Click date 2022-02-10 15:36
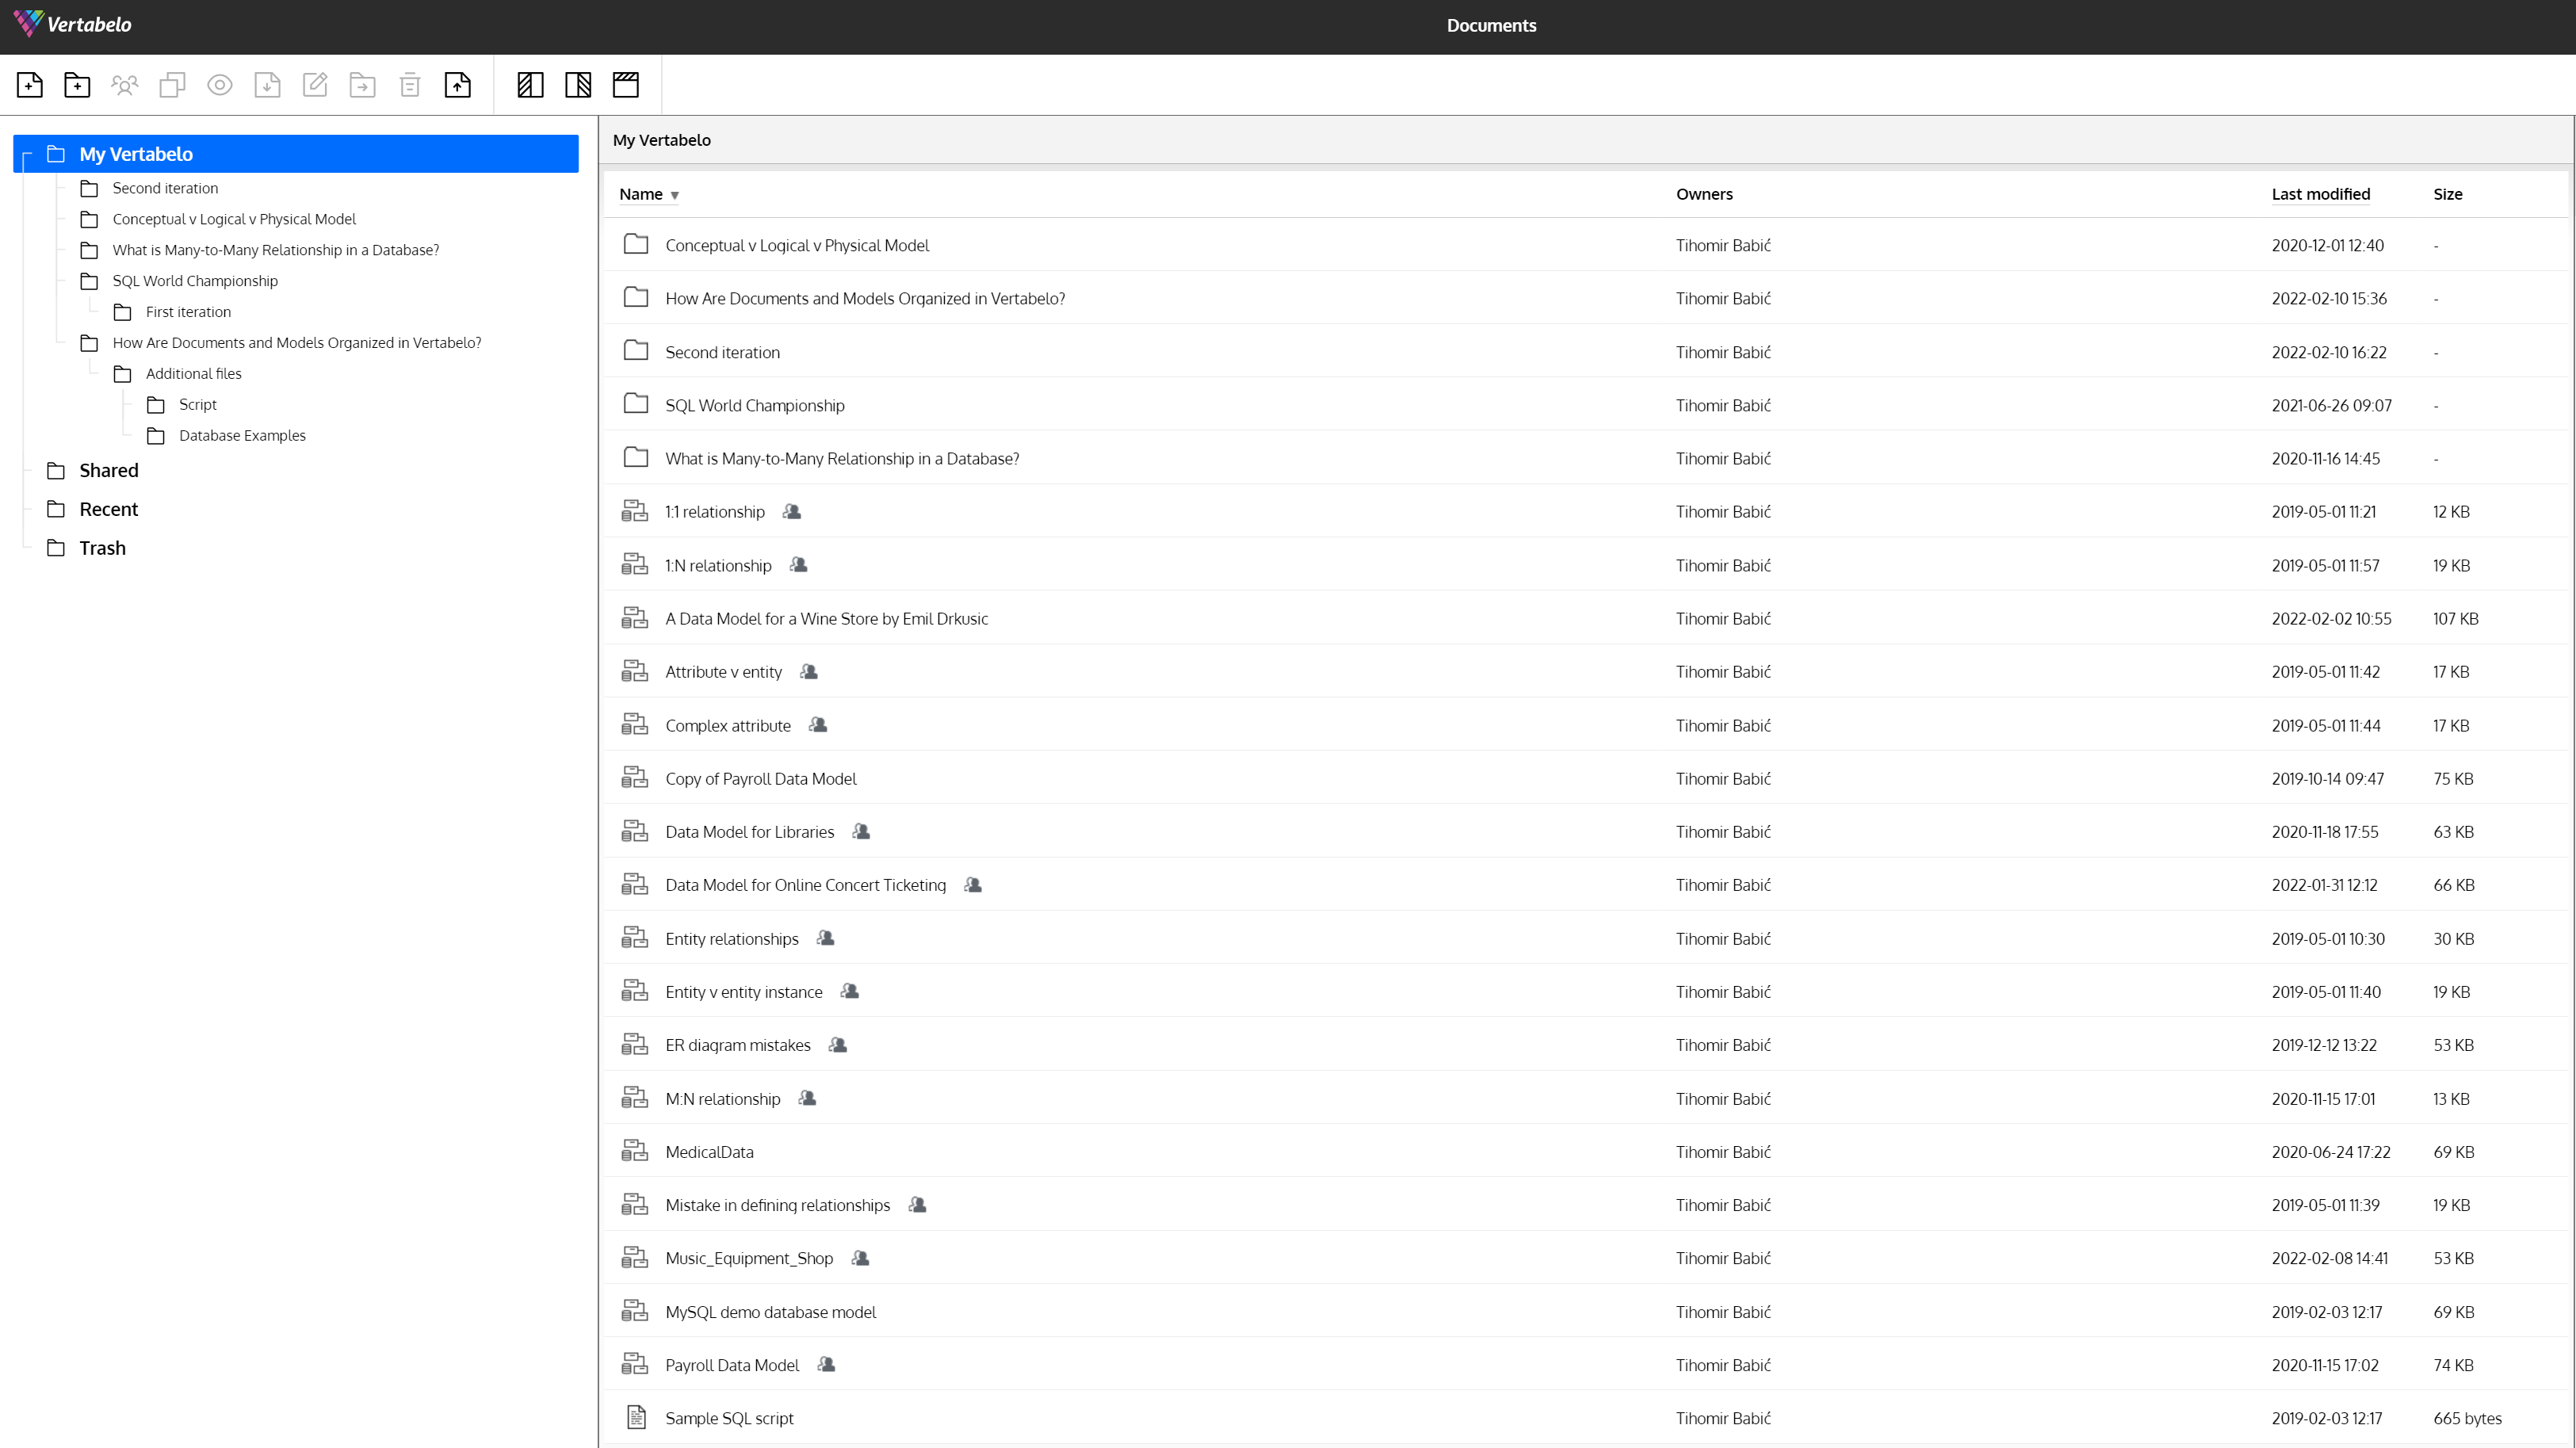Viewport: 2576px width, 1448px height. click(x=2328, y=298)
